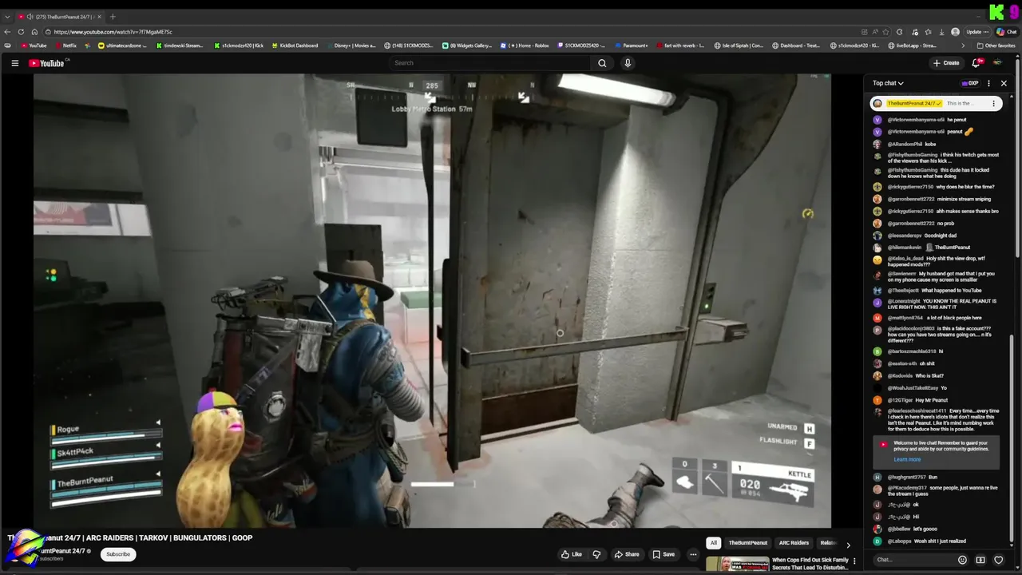
Task: Start voice search with microphone icon
Action: click(x=628, y=63)
